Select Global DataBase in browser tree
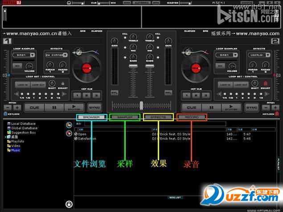This screenshot has height=212, width=283. click(22, 128)
